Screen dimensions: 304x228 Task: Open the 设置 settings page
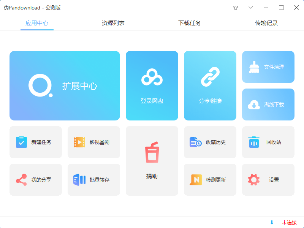268,180
